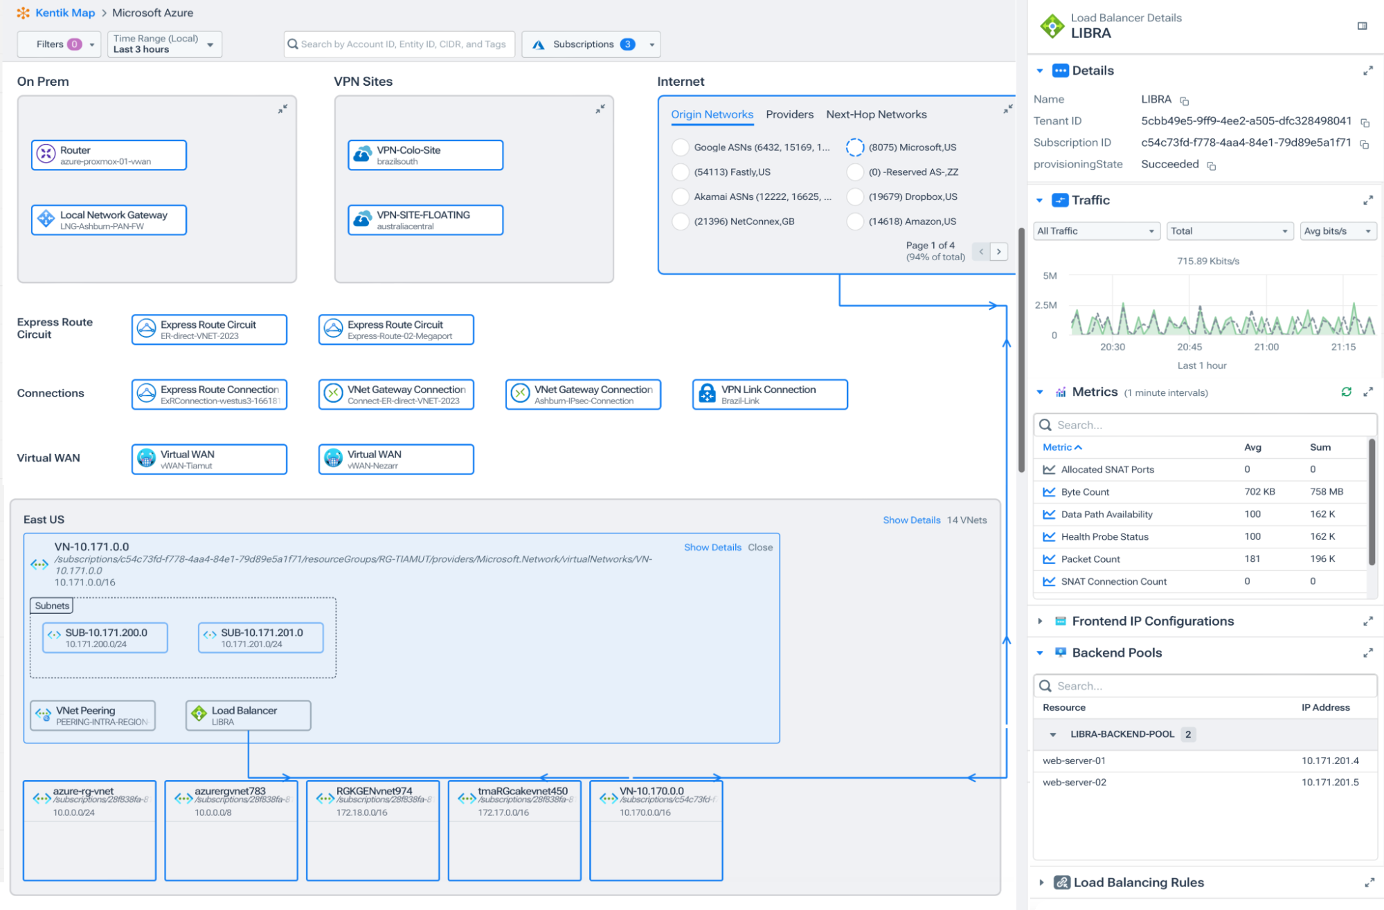Select the Dropbox,US origin network circle
This screenshot has width=1384, height=910.
click(x=855, y=197)
